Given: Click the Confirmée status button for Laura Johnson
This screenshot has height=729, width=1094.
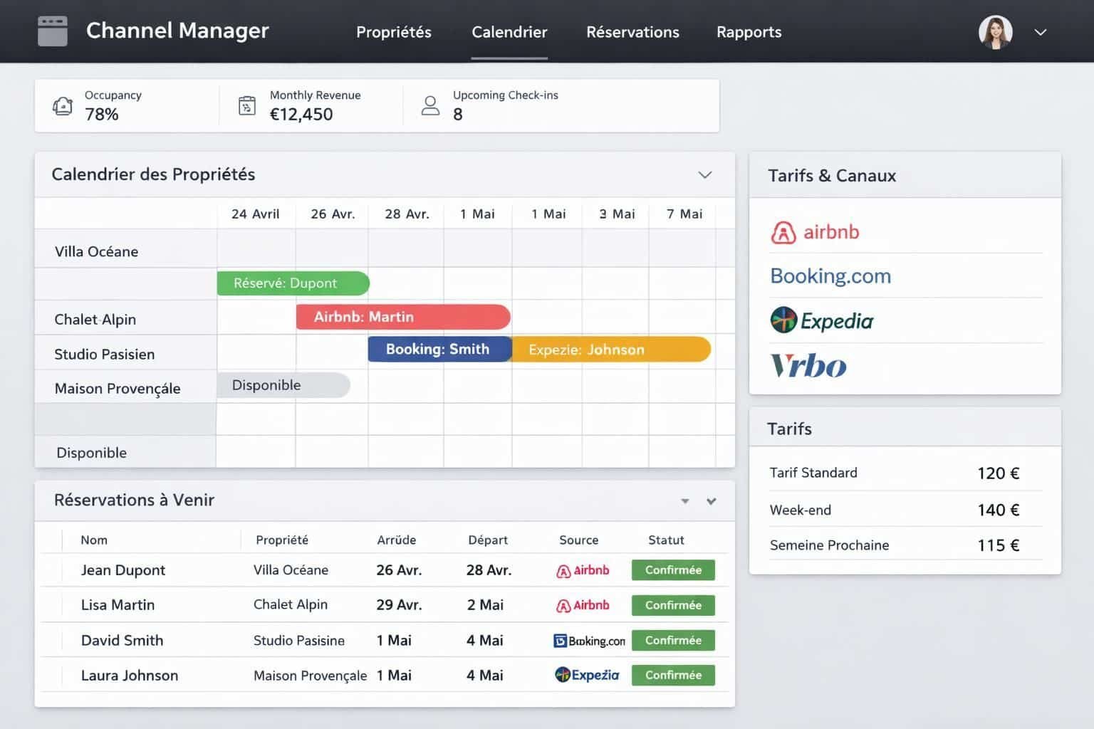Looking at the screenshot, I should [672, 675].
